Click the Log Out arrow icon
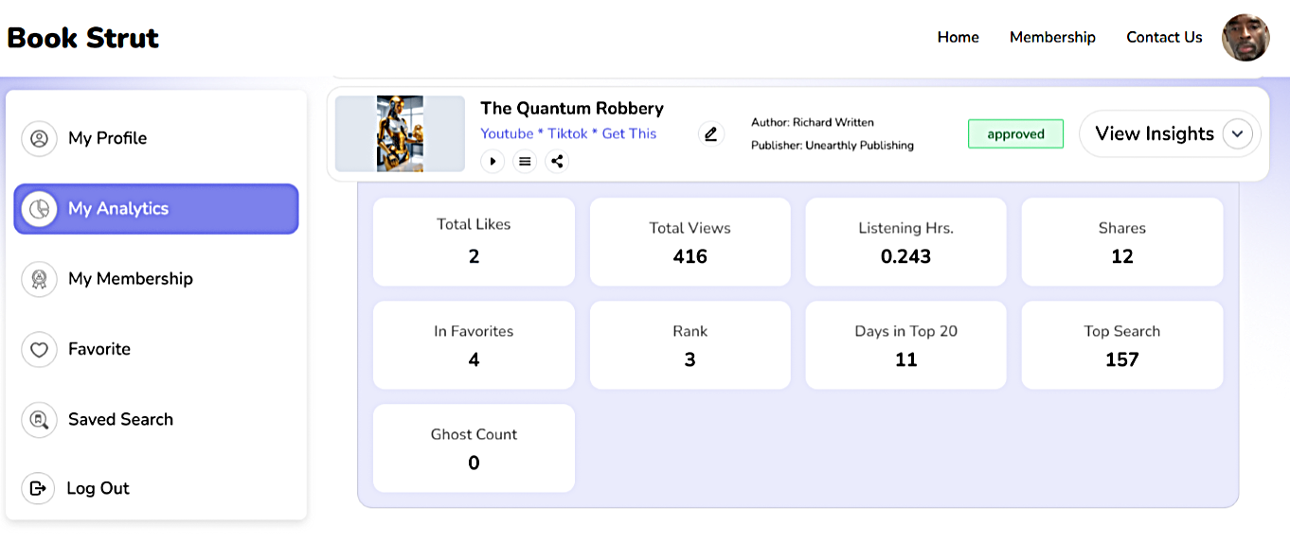This screenshot has height=542, width=1290. 38,488
